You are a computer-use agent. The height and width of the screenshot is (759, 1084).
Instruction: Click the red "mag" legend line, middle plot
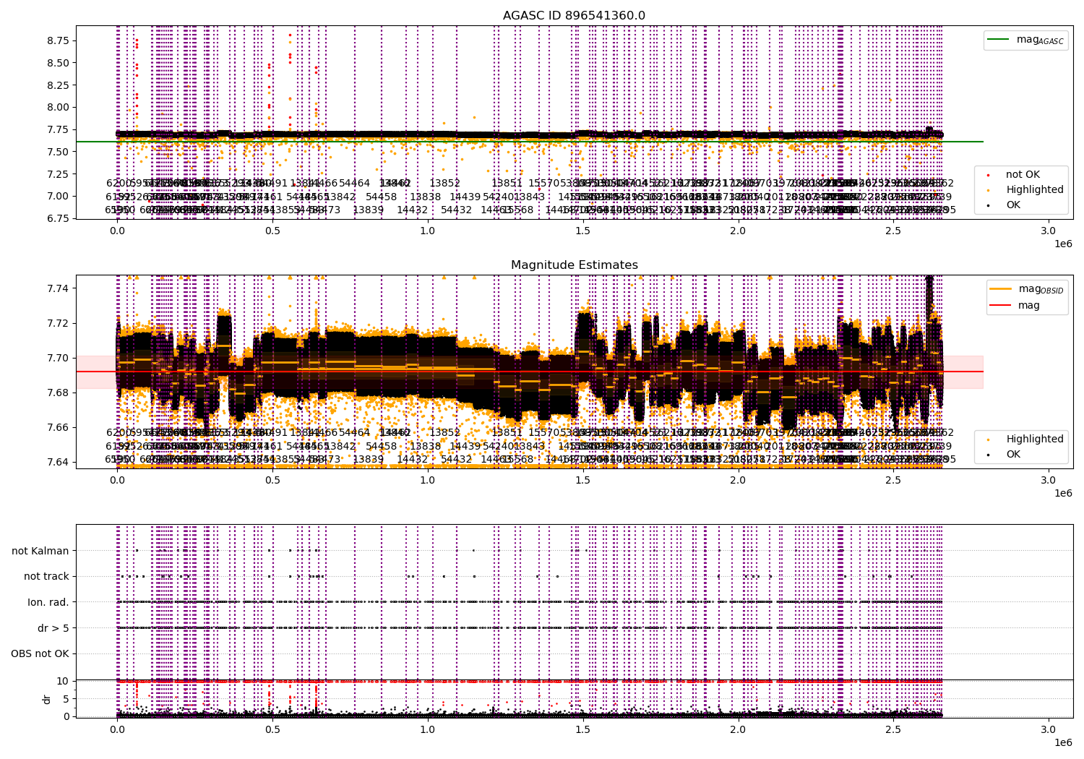point(1002,305)
